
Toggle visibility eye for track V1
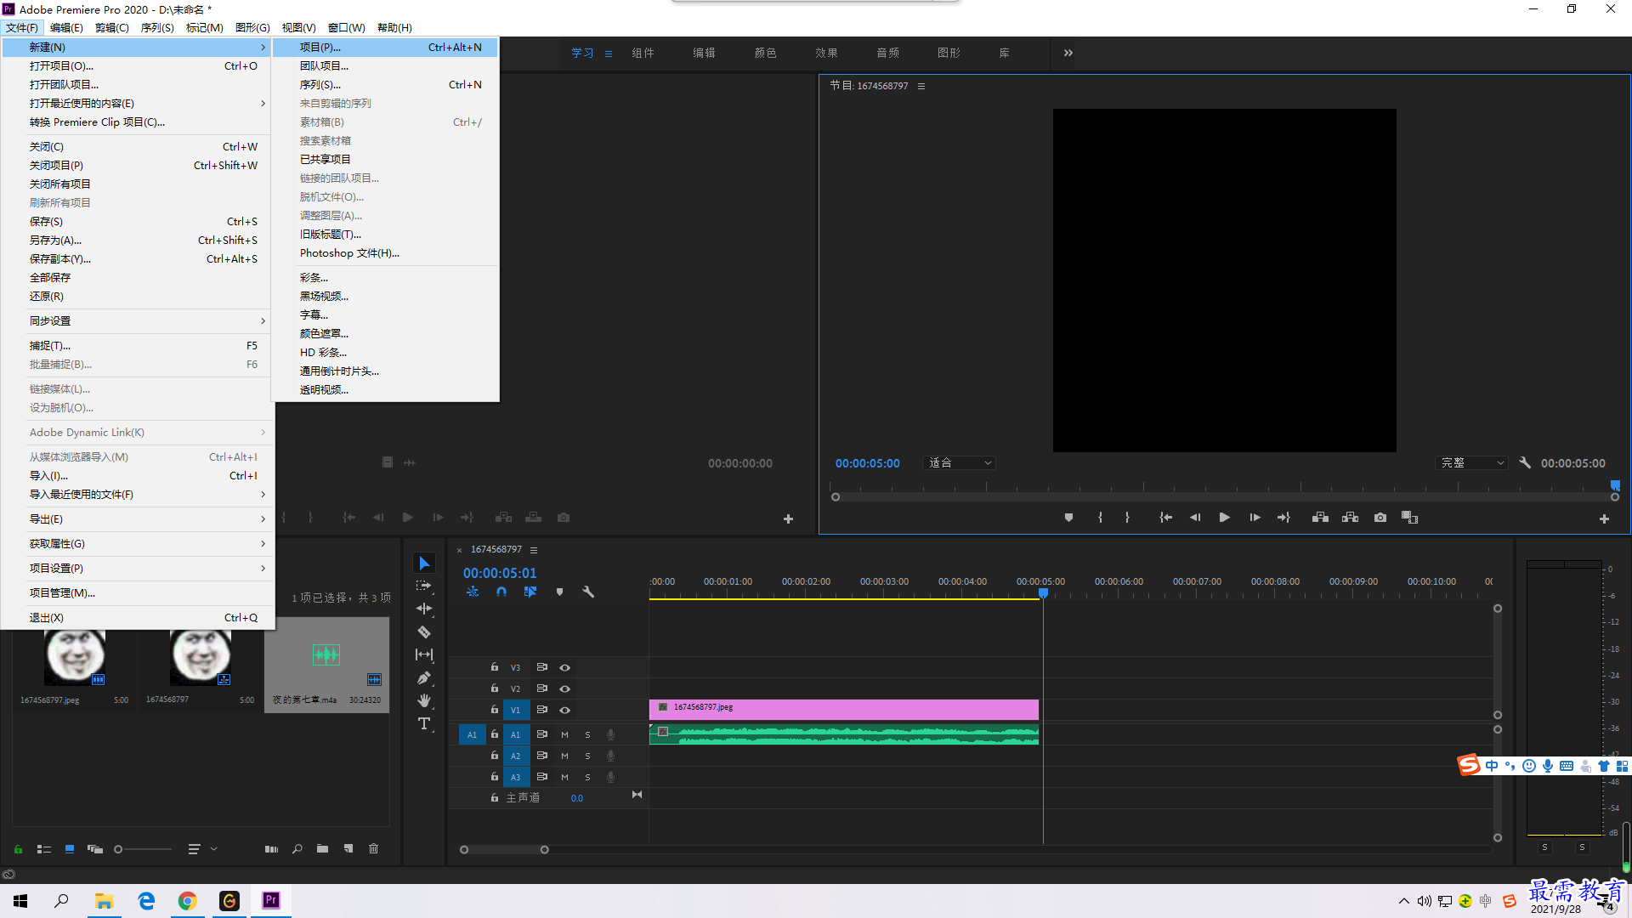[564, 711]
